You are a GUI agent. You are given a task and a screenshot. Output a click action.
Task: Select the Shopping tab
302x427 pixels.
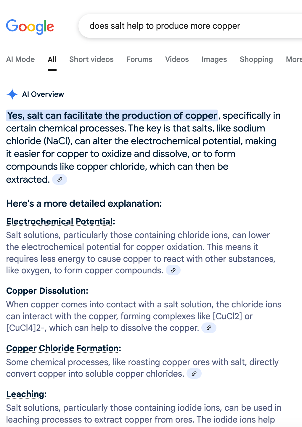coord(256,60)
